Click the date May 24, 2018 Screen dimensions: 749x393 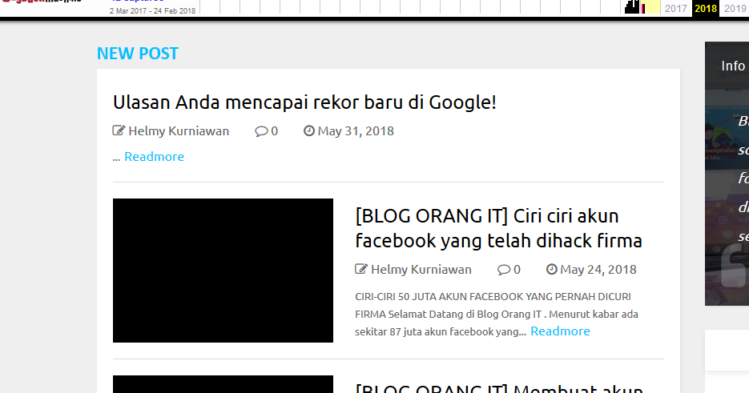click(598, 269)
